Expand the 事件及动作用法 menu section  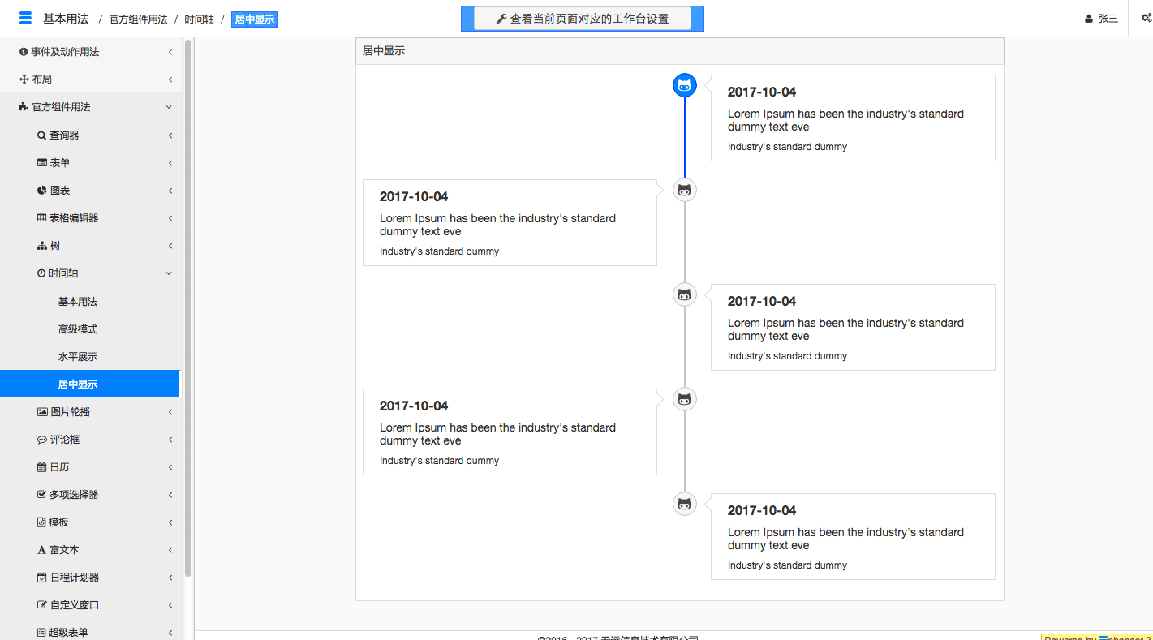pyautogui.click(x=170, y=52)
